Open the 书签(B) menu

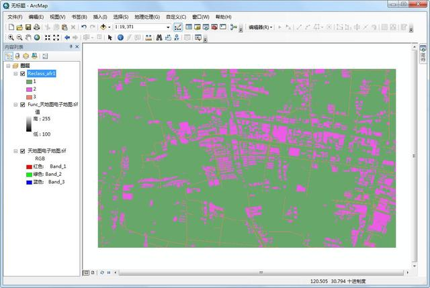tap(79, 17)
